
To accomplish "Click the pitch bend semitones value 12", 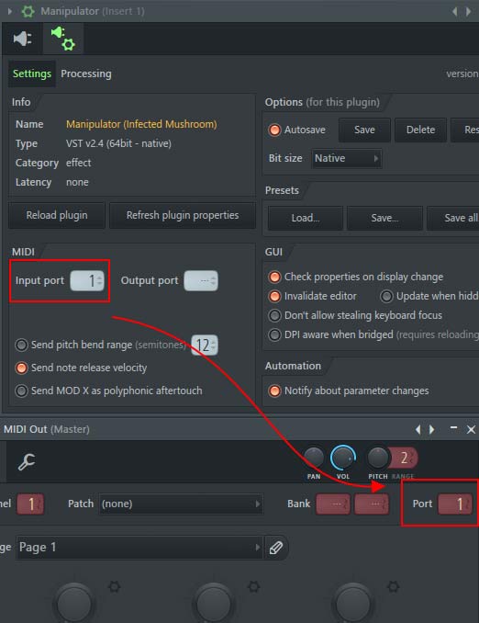I will click(x=204, y=345).
